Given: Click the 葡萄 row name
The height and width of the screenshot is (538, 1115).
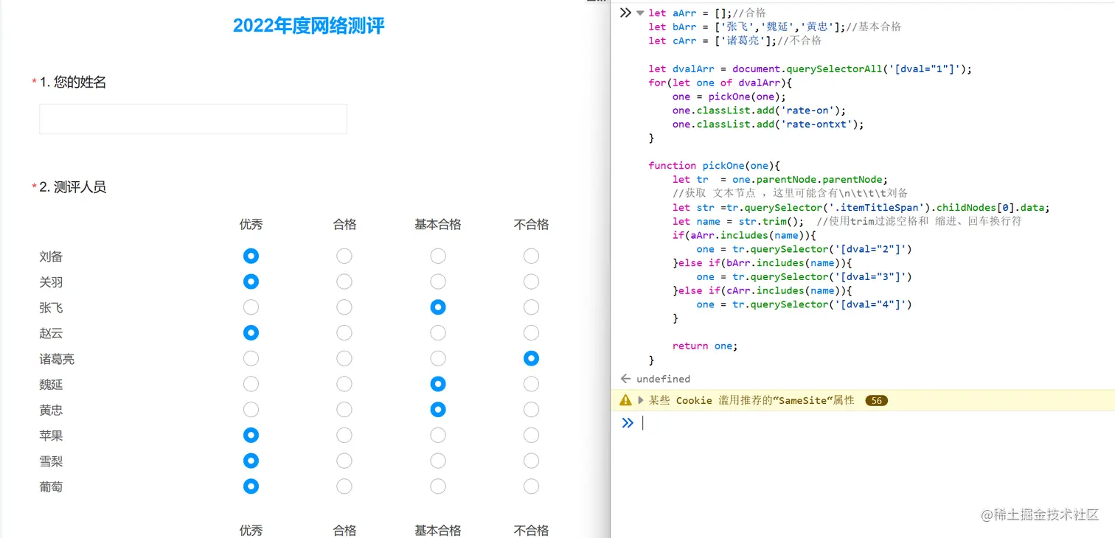Looking at the screenshot, I should click(51, 486).
